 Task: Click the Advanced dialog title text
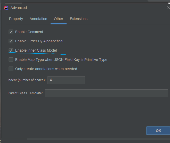pos(19,8)
